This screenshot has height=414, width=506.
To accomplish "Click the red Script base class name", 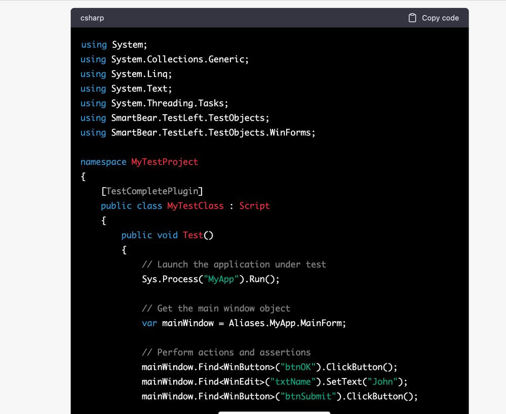I will (254, 206).
